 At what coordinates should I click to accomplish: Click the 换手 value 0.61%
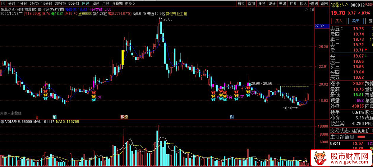pyautogui.click(x=357, y=112)
